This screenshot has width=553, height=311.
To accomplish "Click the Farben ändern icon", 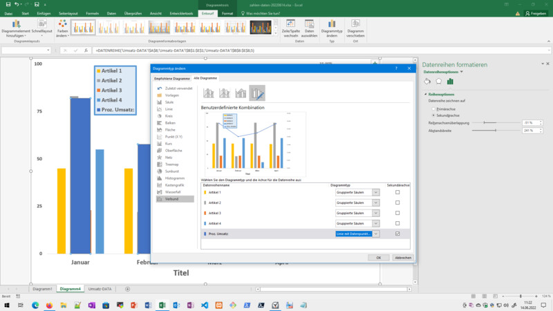I will 63,24.
